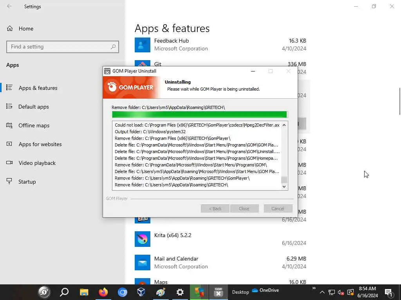
Task: Select the 'Could not load' log line
Action: coord(197,125)
